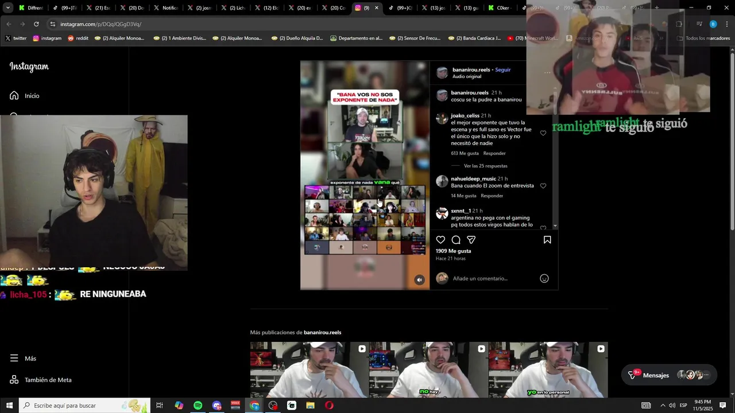This screenshot has height=413, width=735.
Task: Open bananirou.reels link under Más publicaciones
Action: [x=323, y=333]
